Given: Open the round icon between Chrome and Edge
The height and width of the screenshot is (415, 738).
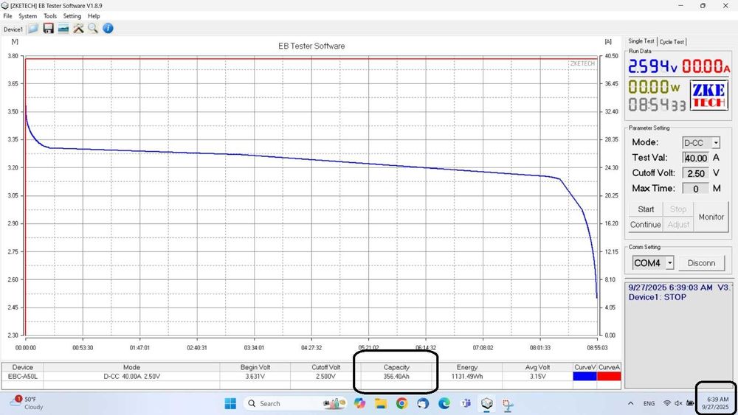Looking at the screenshot, I should point(423,403).
